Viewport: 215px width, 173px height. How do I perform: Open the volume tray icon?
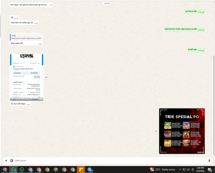click(x=188, y=170)
